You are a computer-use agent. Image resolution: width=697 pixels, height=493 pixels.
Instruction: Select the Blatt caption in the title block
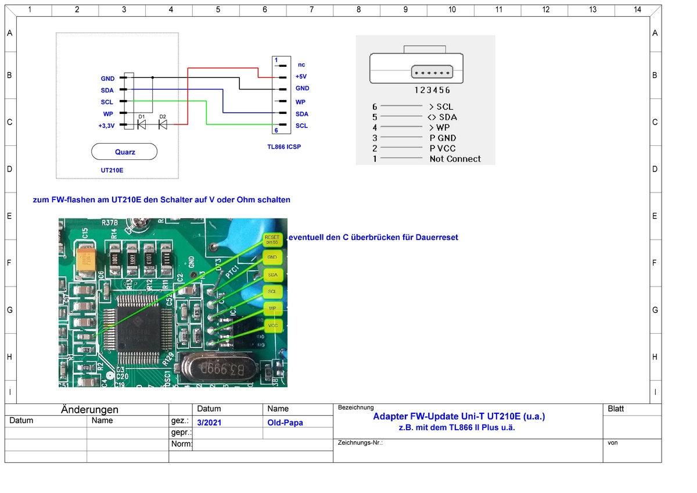[x=616, y=409]
